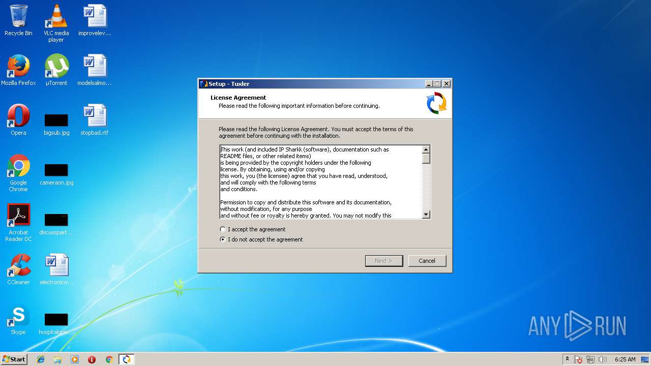Image resolution: width=651 pixels, height=366 pixels.
Task: Show hidden tray icons arrow
Action: (567, 359)
